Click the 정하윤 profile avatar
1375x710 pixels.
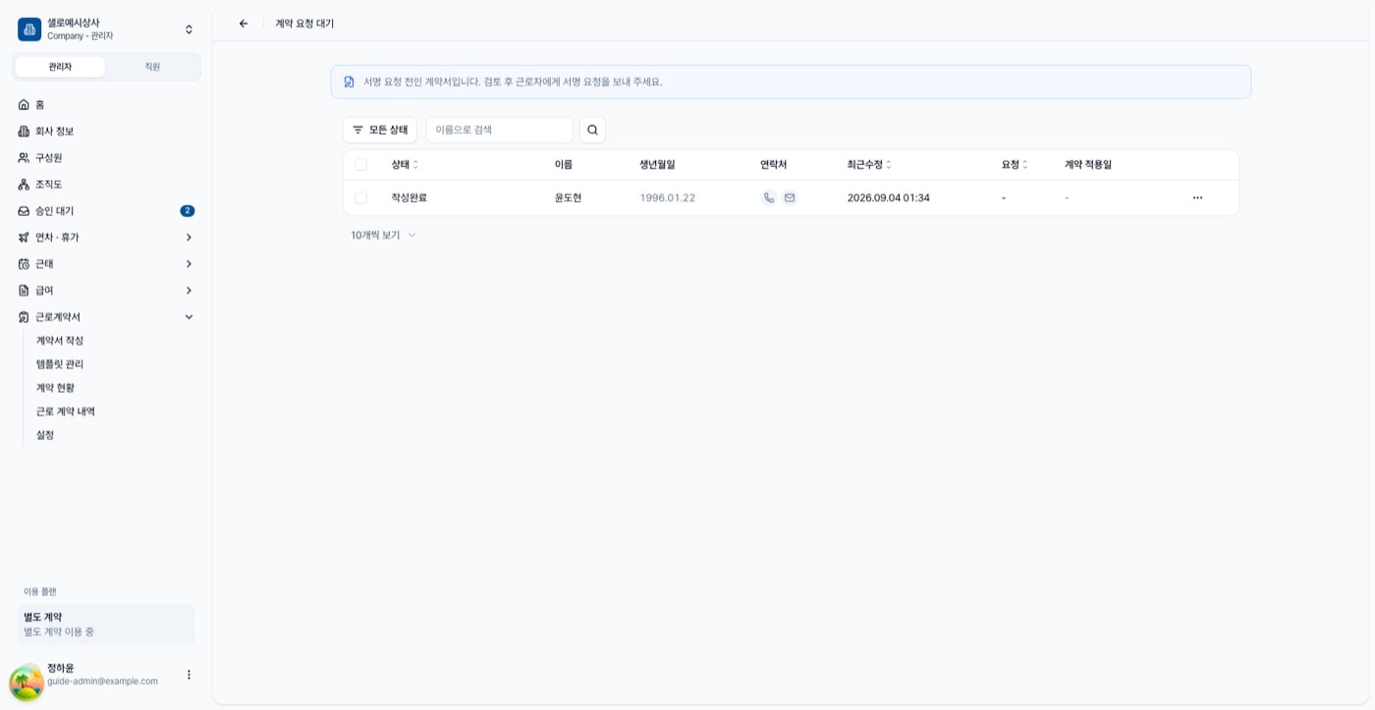[27, 683]
